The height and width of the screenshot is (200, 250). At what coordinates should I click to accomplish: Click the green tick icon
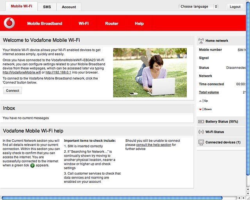click(x=32, y=166)
